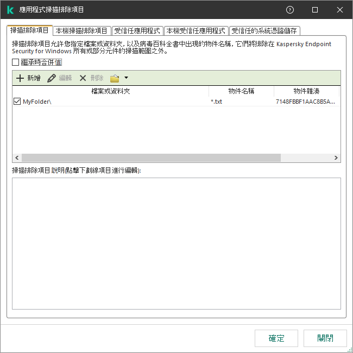Click the yellow folder import/export icon

click(115, 78)
